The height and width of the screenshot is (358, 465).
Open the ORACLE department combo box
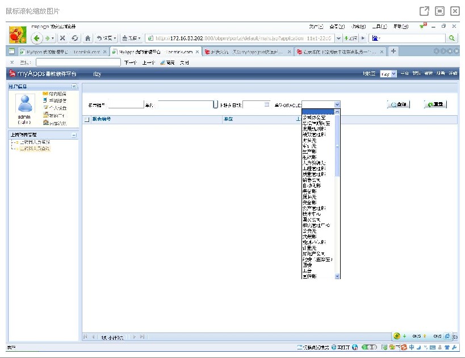click(x=321, y=104)
